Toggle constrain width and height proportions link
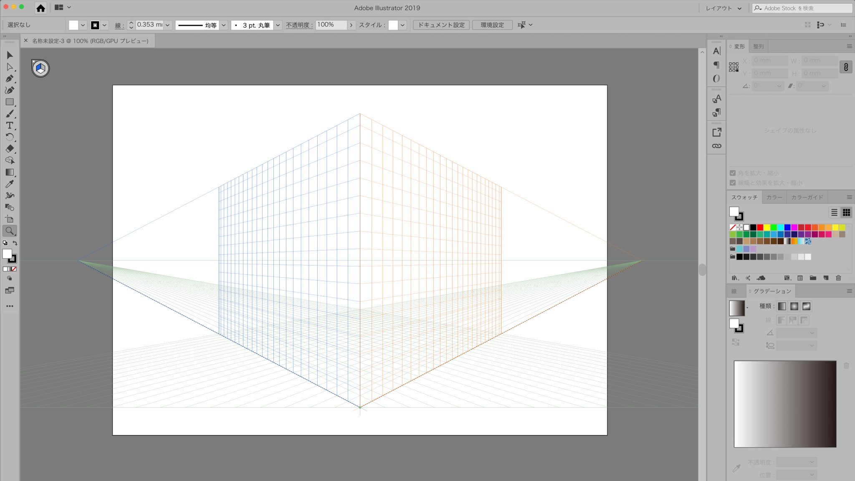Viewport: 855px width, 481px height. click(x=846, y=67)
